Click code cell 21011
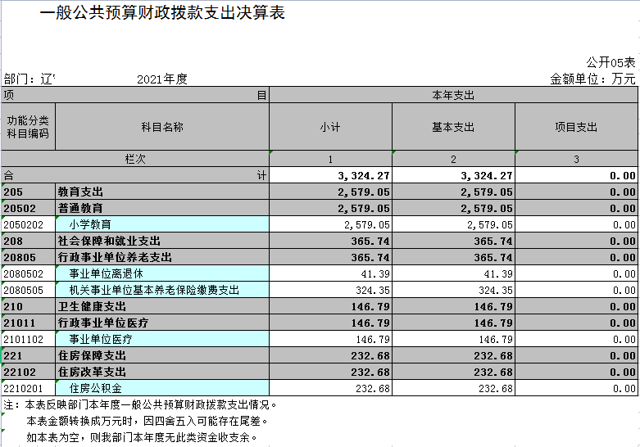640x447 pixels. pos(28,323)
